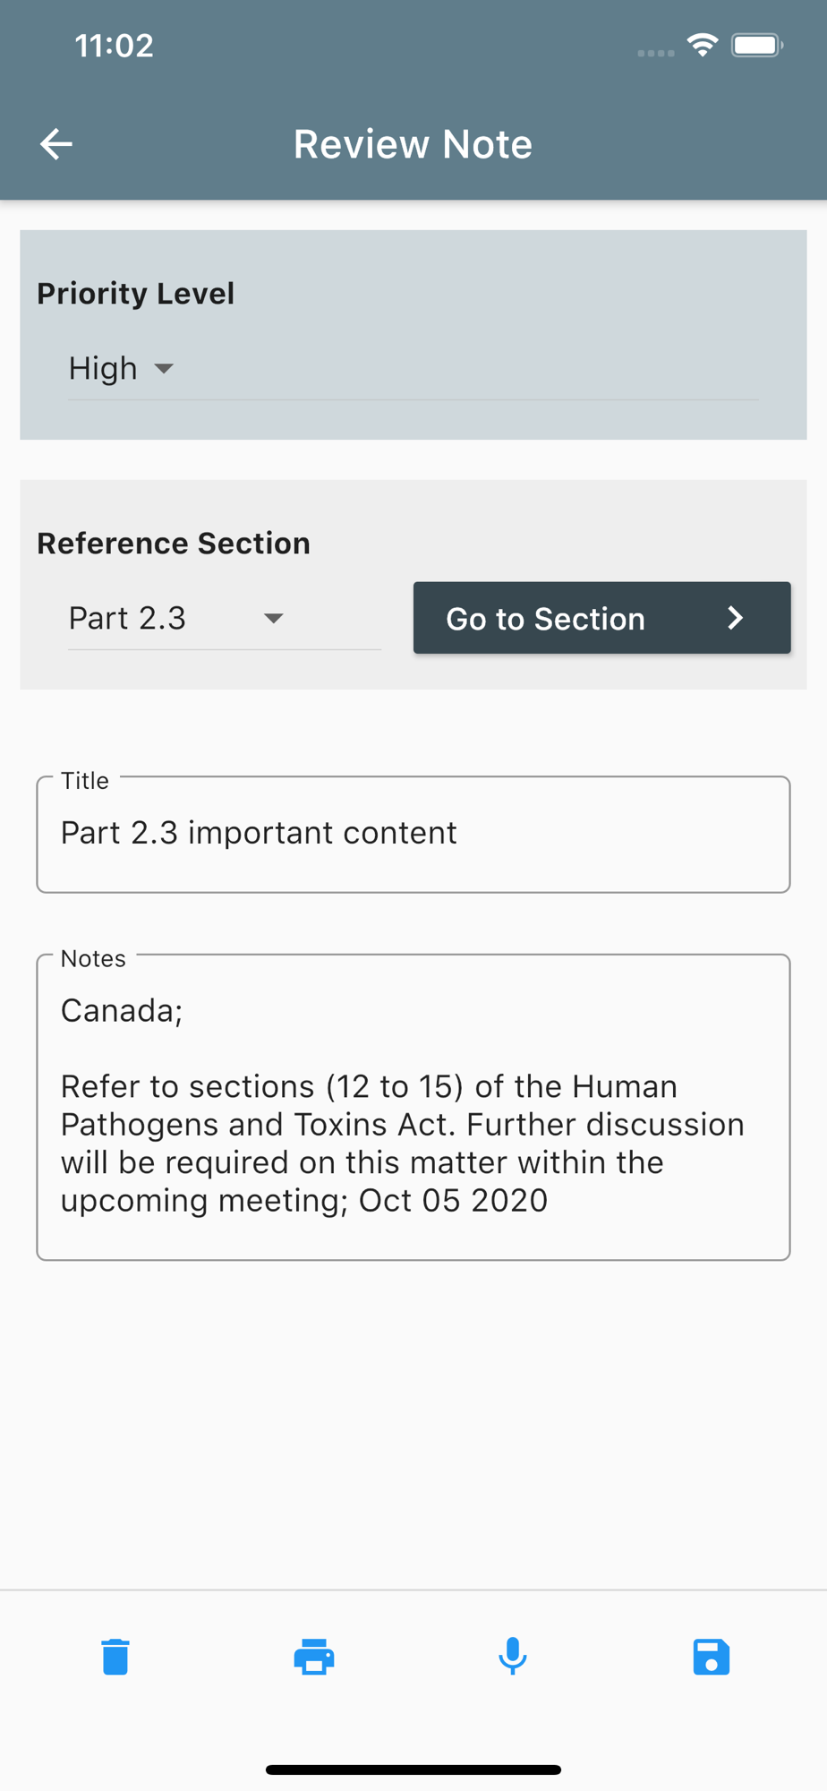
Task: Tap the 11:02 clock in status bar
Action: click(115, 46)
